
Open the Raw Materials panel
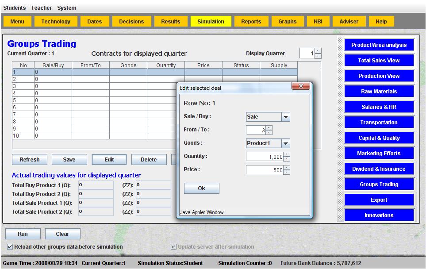click(x=378, y=92)
